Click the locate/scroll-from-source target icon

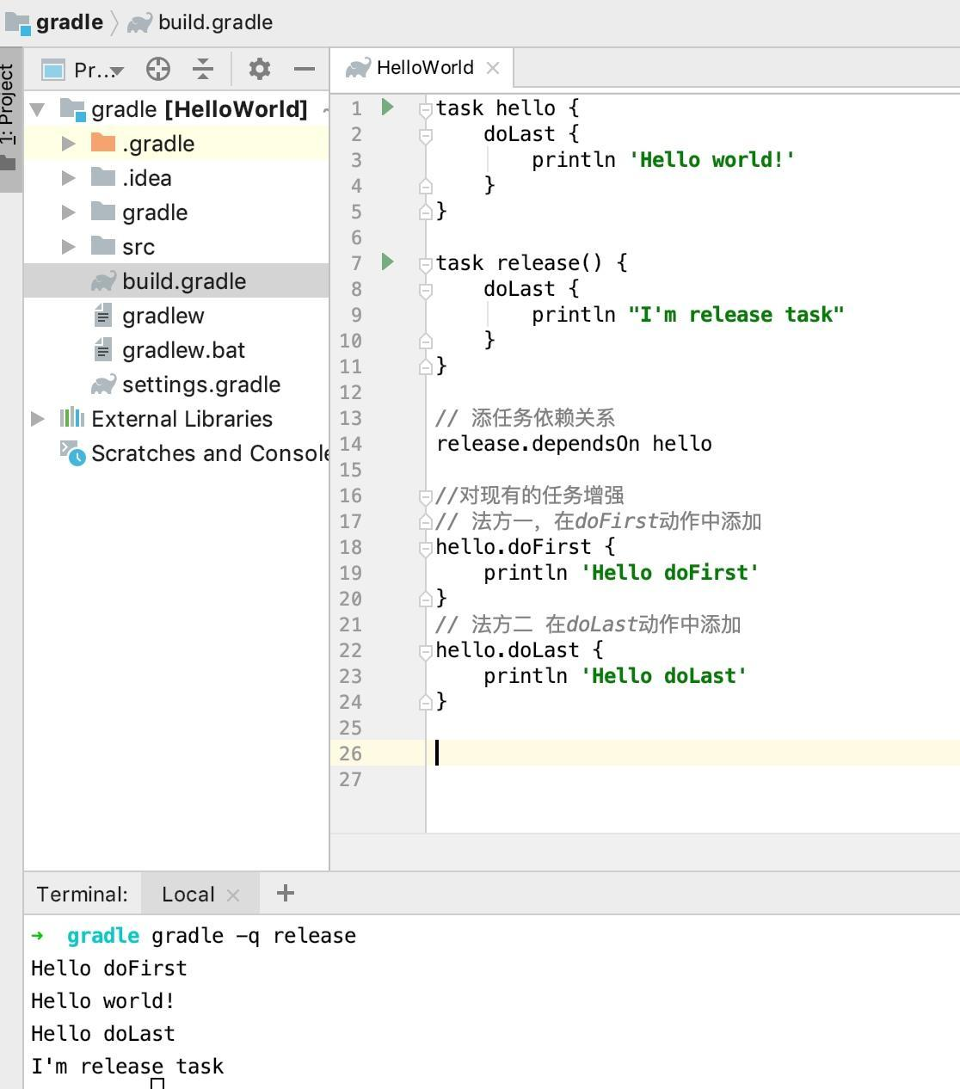pyautogui.click(x=158, y=69)
